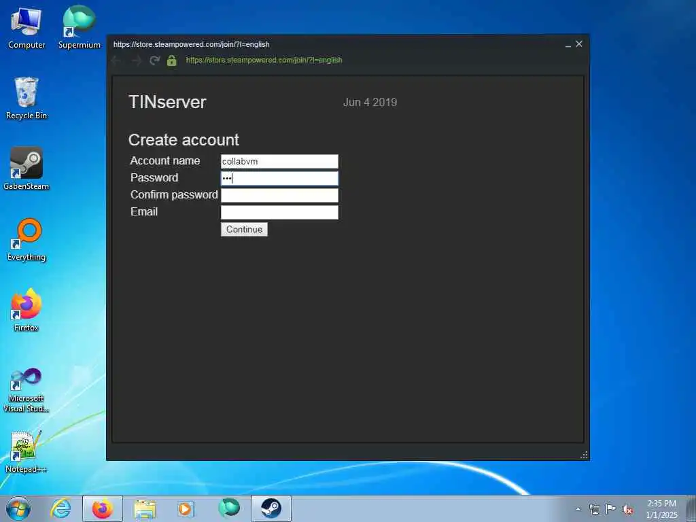Image resolution: width=696 pixels, height=522 pixels.
Task: Click the green URL address text
Action: pos(264,60)
